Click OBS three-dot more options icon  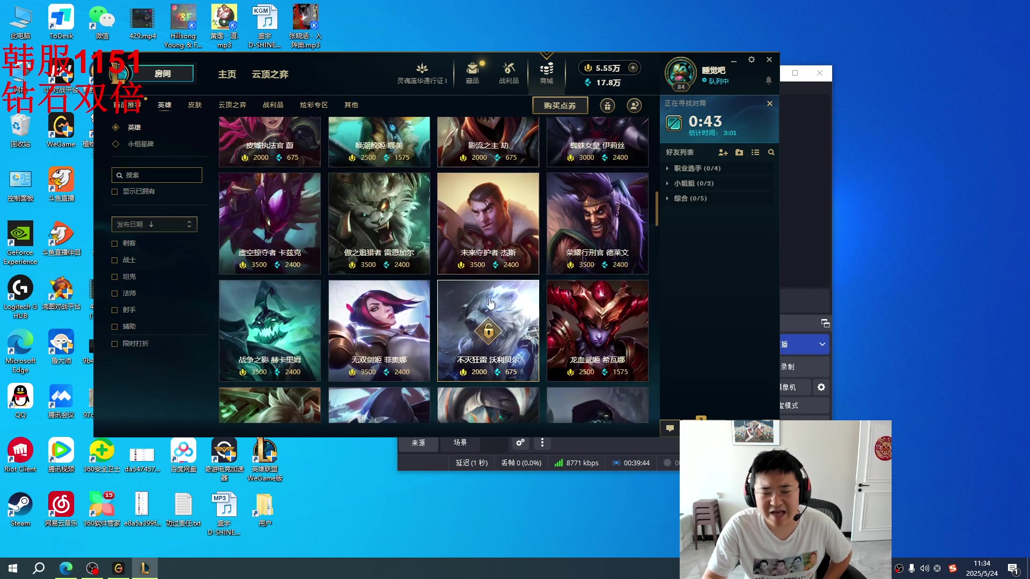click(x=542, y=443)
